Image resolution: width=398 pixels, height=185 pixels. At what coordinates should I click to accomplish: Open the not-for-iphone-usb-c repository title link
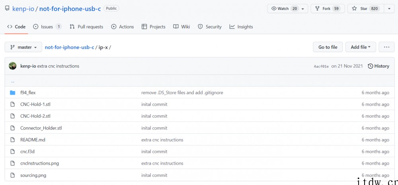click(x=70, y=9)
